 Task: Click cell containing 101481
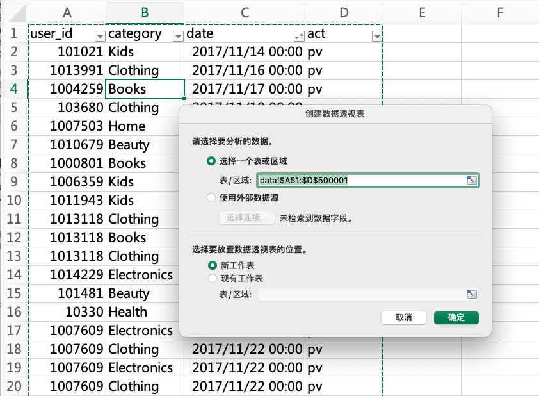click(x=67, y=293)
